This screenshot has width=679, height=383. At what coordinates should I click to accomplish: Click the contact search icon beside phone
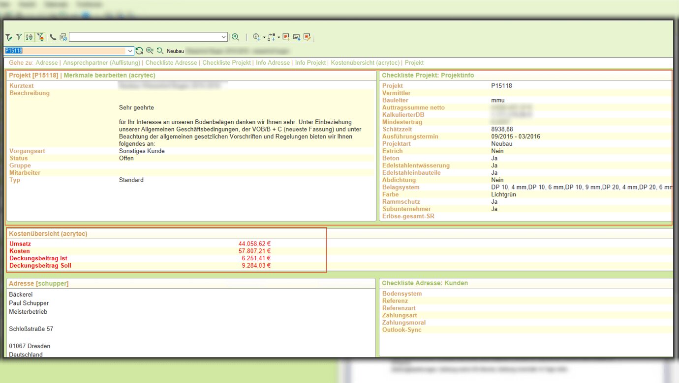click(x=63, y=37)
